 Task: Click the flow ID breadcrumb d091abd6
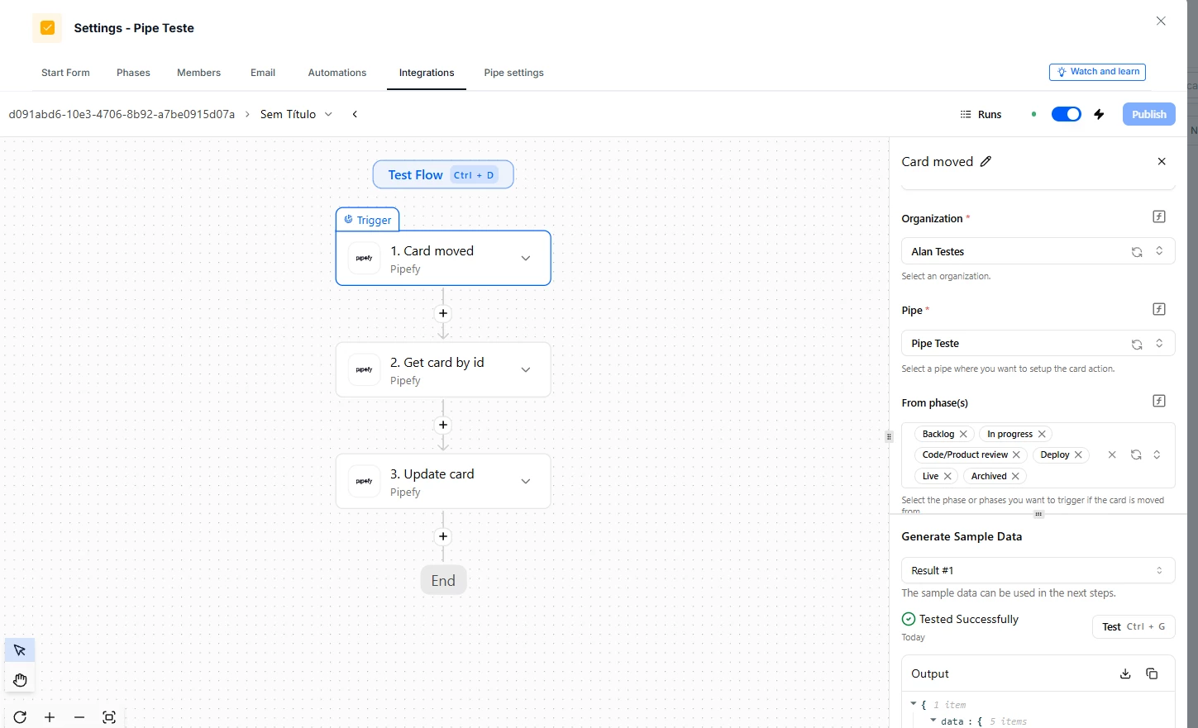tap(122, 114)
